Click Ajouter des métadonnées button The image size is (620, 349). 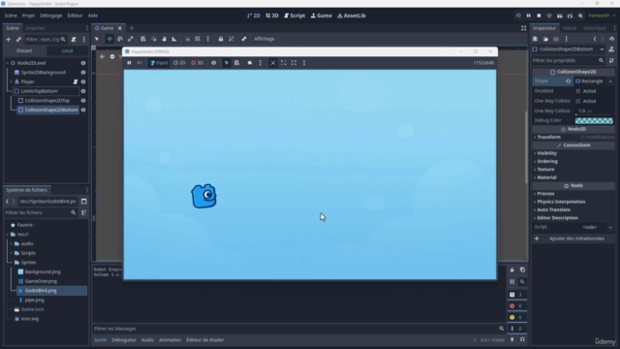tap(573, 238)
